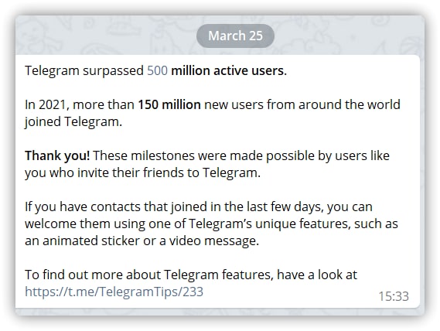Click chat background right of date badge
The width and height of the screenshot is (440, 331).
348,36
